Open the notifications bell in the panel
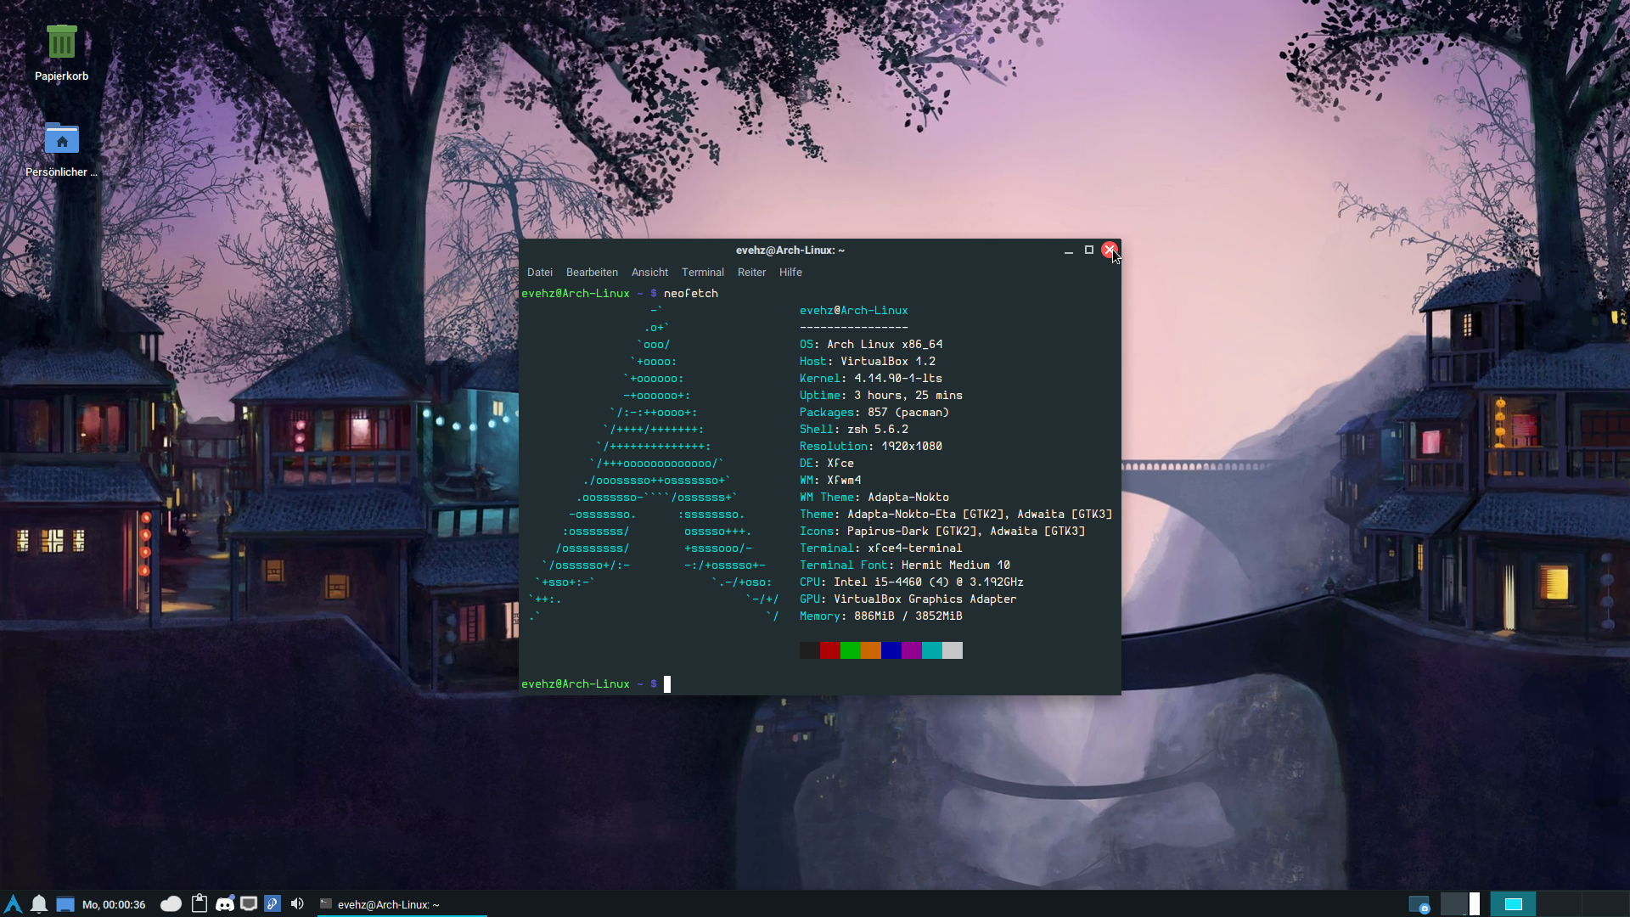The width and height of the screenshot is (1630, 917). (39, 903)
